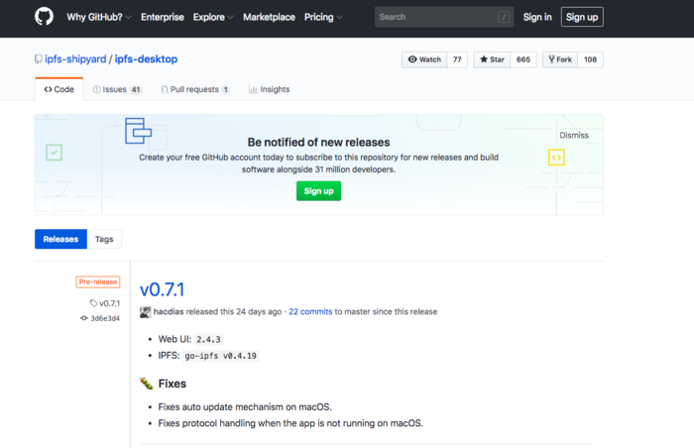
Task: Click the protocol handling fix text
Action: (290, 423)
